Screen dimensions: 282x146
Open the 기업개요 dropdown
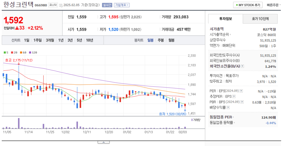pyautogui.click(x=122, y=5)
